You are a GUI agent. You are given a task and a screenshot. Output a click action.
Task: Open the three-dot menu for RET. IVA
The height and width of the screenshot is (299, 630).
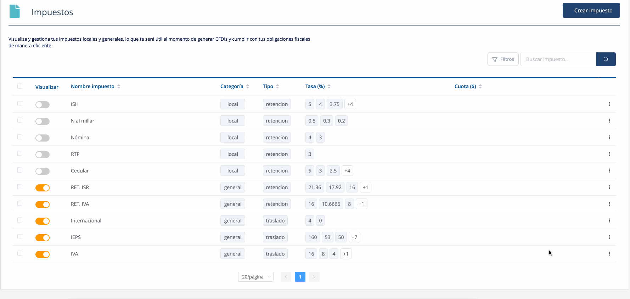(609, 204)
